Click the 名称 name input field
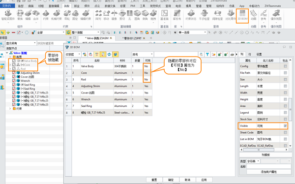295x184 pixels. 268,166
